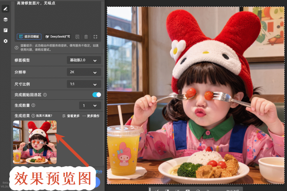Click the 分辨率 label

20,72
